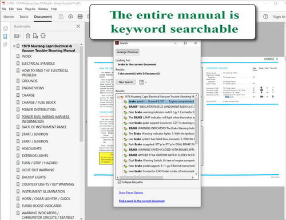
Task: Open the LIGHT OUT WARNING bookmark
Action: [38, 170]
